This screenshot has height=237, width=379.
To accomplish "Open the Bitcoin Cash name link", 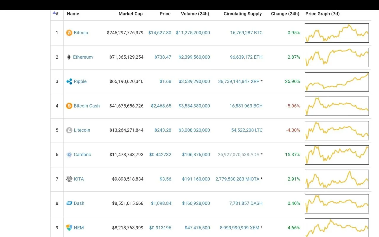I will [87, 106].
